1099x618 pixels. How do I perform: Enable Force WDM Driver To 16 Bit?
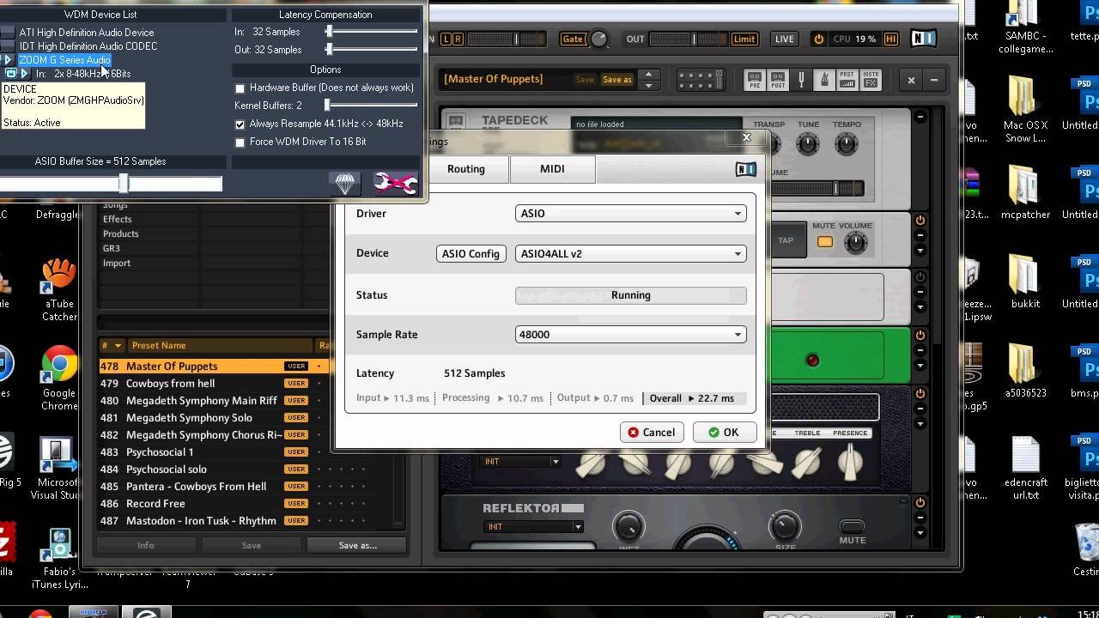(240, 142)
